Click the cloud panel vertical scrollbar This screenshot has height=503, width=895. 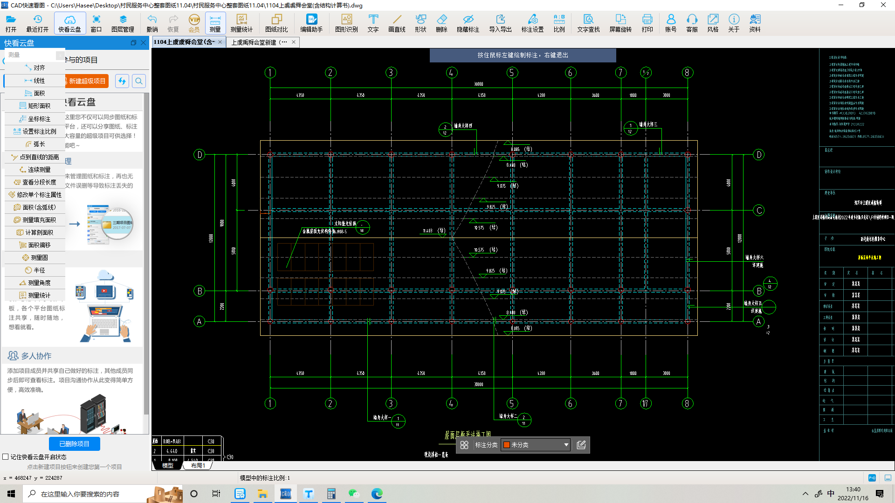[x=146, y=254]
